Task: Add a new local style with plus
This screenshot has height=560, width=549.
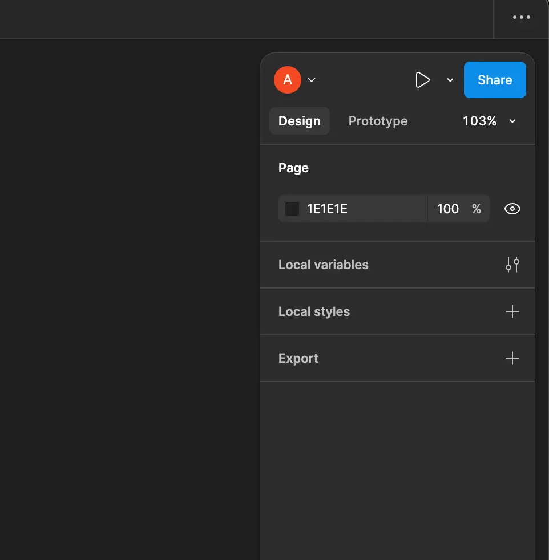Action: coord(512,311)
